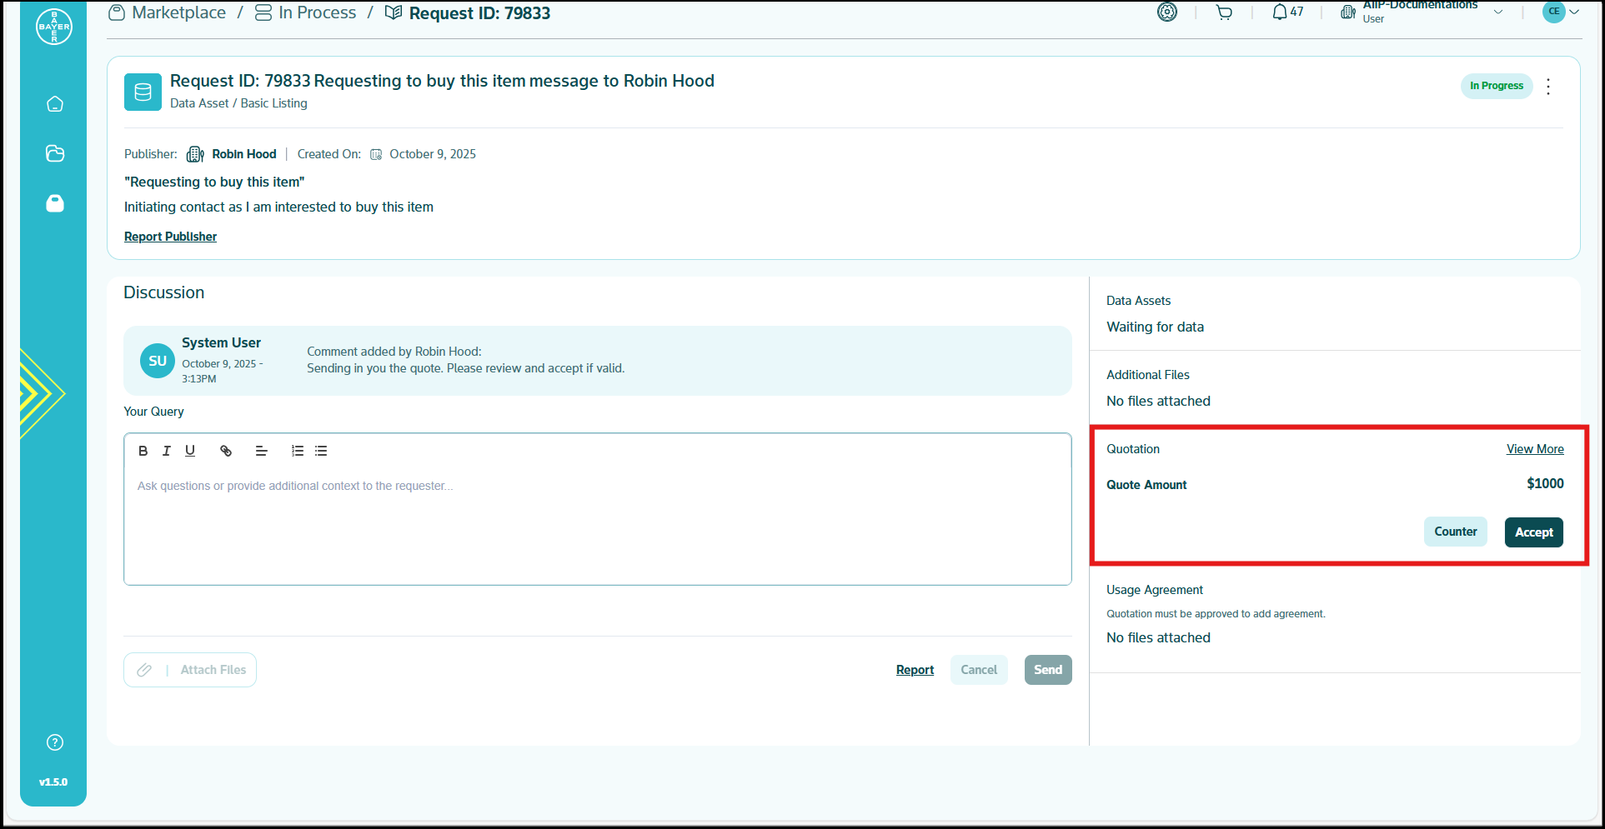The width and height of the screenshot is (1605, 829).
Task: Open the folder icon in sidebar
Action: [55, 153]
